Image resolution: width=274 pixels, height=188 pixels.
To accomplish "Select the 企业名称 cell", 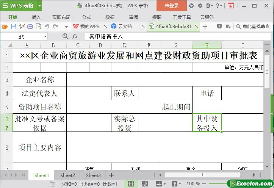I will [x=40, y=80].
